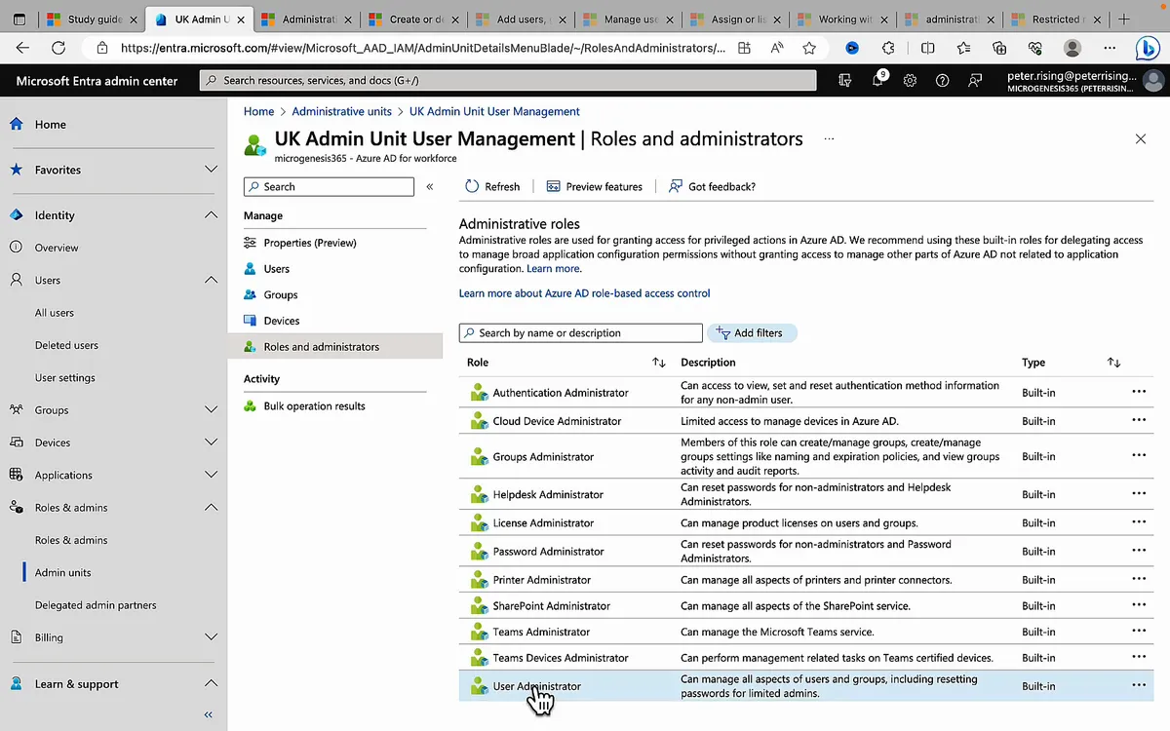The image size is (1170, 731).
Task: Click the Home breadcrumb link
Action: (258, 111)
